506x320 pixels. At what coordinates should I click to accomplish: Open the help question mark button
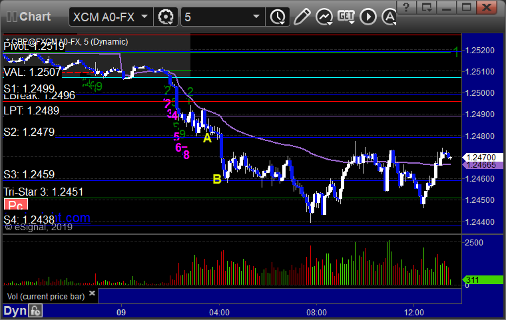(406, 7)
